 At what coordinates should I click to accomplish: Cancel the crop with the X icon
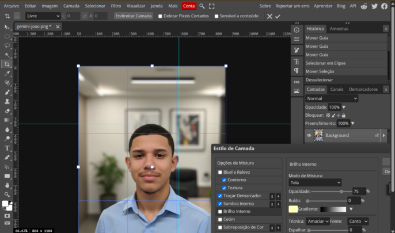269,16
